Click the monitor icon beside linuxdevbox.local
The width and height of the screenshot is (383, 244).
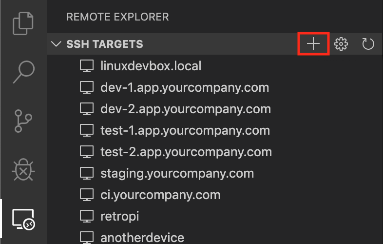(x=87, y=66)
